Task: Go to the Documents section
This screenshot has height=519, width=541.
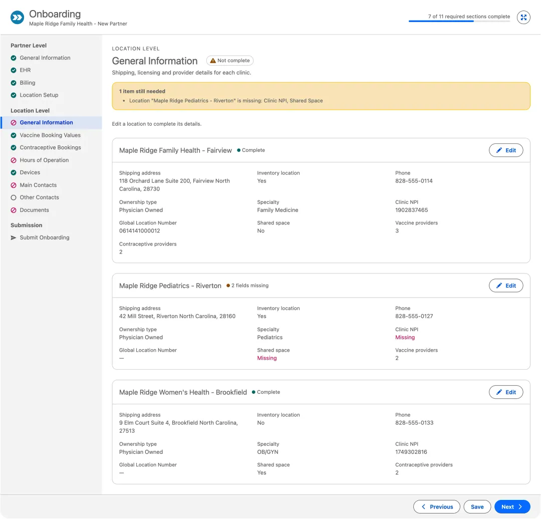Action: click(x=51, y=210)
